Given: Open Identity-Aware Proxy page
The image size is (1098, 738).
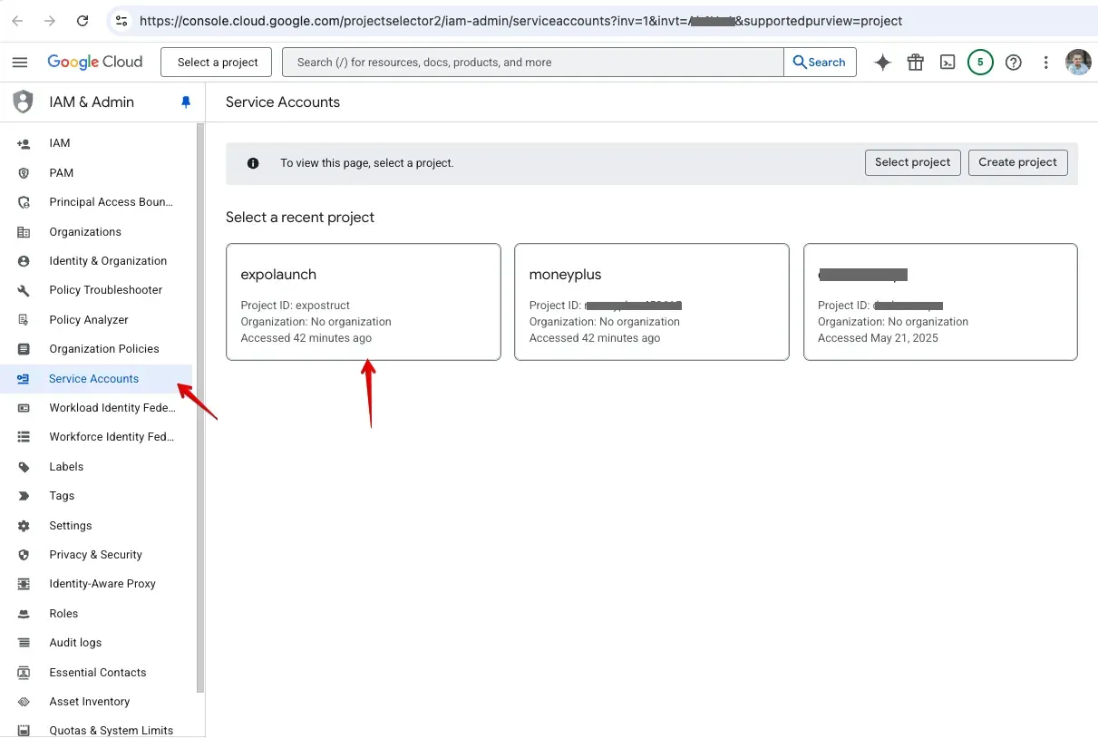Looking at the screenshot, I should tap(96, 584).
